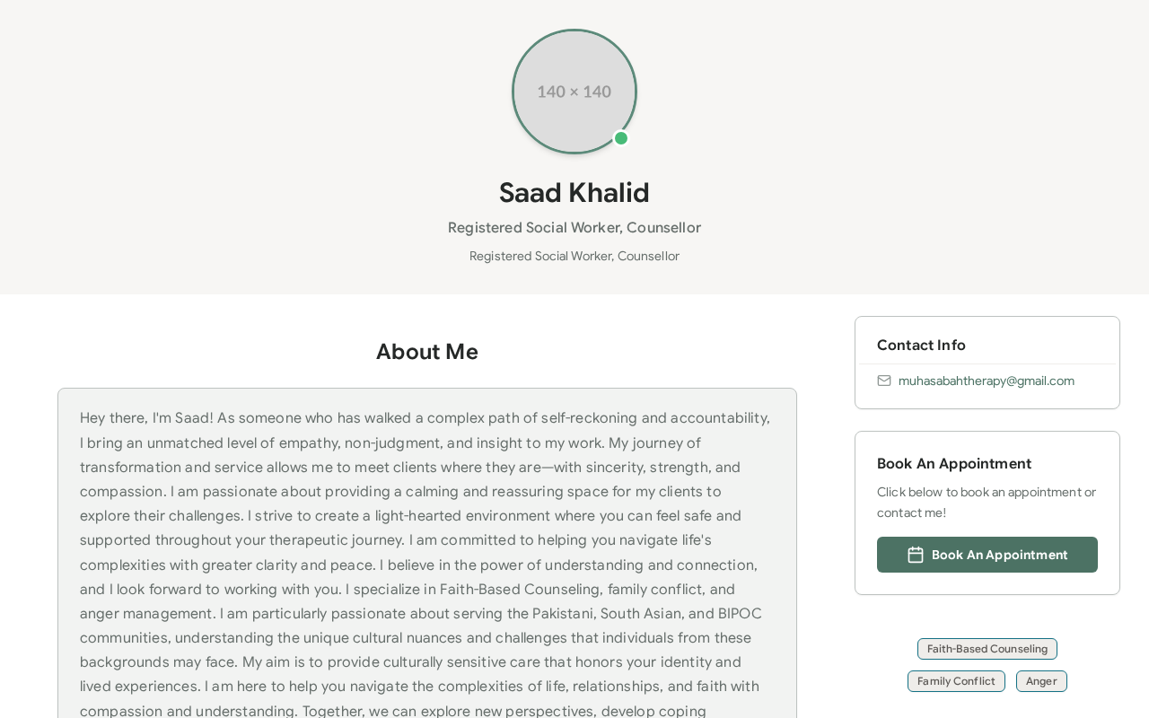Click the calendar icon on the booking button

[916, 555]
